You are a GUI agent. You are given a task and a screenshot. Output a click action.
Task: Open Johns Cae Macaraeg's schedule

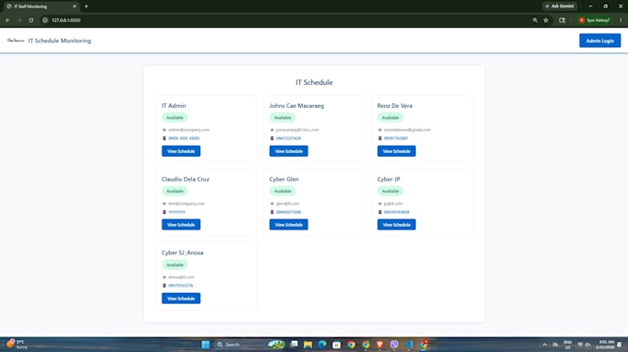click(288, 151)
